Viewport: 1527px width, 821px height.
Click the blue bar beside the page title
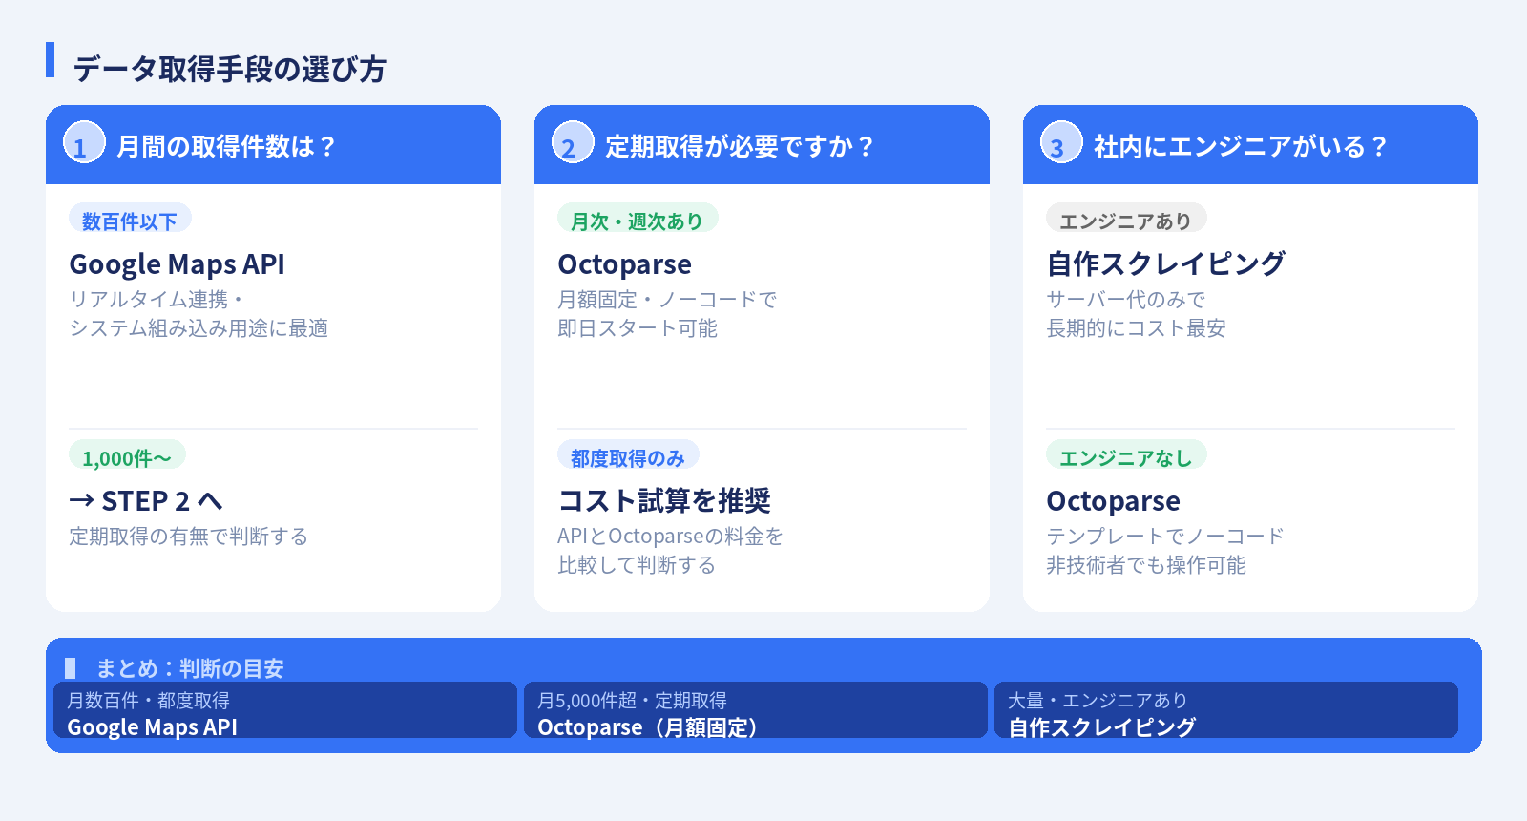click(x=50, y=59)
